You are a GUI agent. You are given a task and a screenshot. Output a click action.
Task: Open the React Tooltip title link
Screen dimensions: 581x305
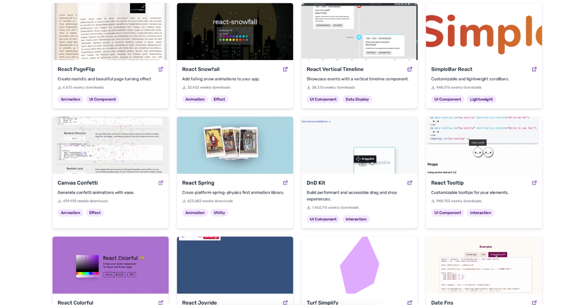pyautogui.click(x=447, y=183)
